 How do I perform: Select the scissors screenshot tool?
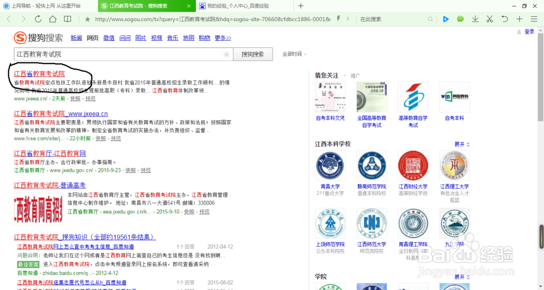tap(490, 19)
